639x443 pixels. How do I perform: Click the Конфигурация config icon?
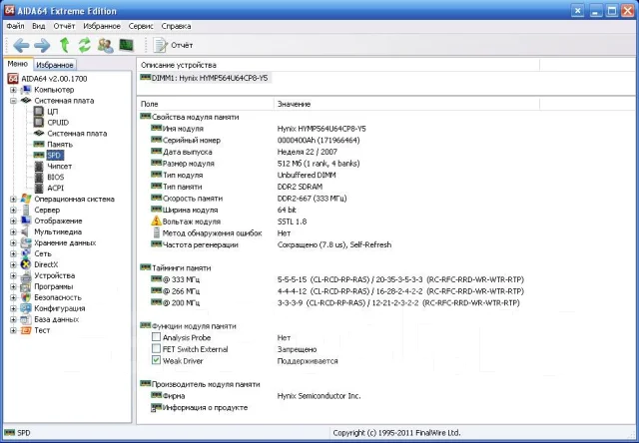(26, 308)
